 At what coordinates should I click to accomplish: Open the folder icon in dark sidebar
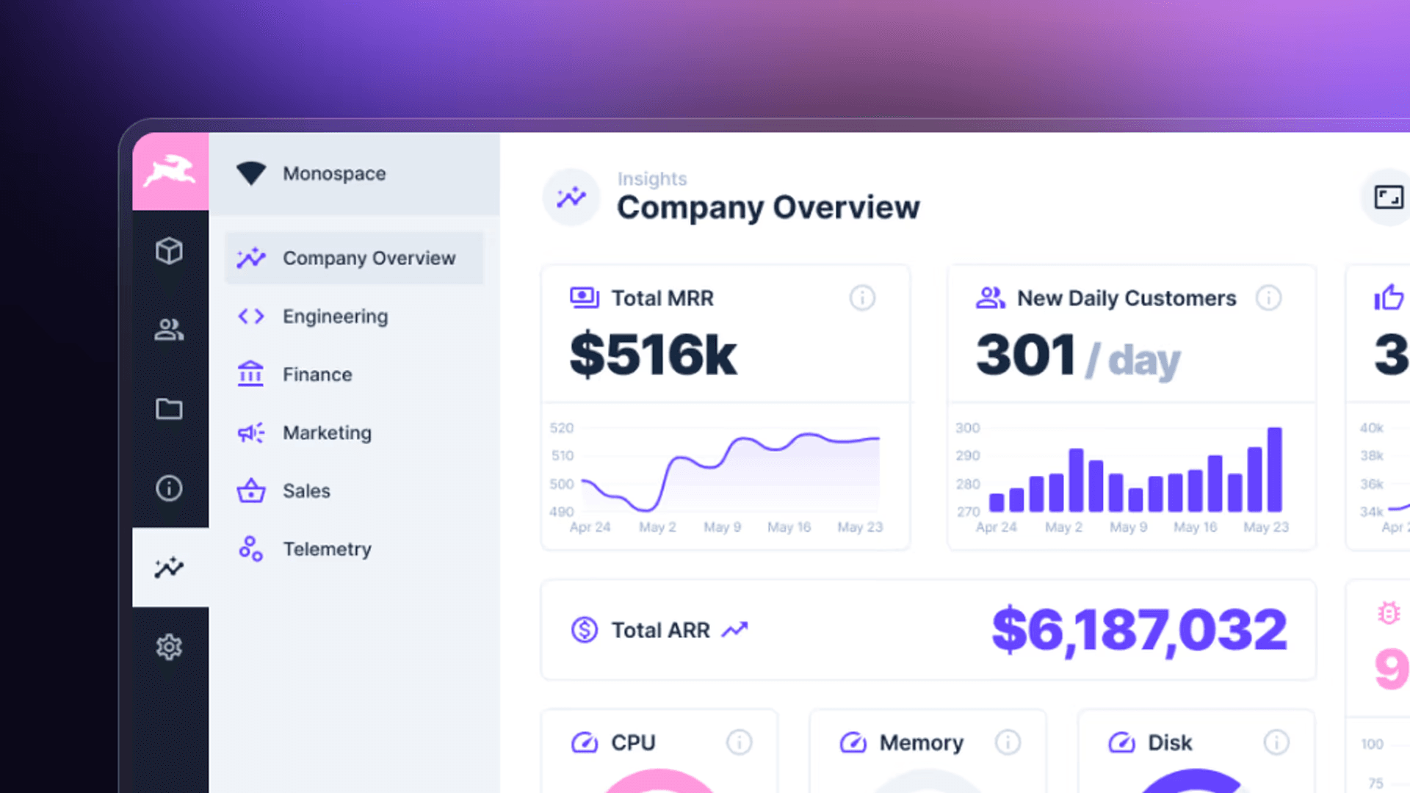pyautogui.click(x=169, y=409)
